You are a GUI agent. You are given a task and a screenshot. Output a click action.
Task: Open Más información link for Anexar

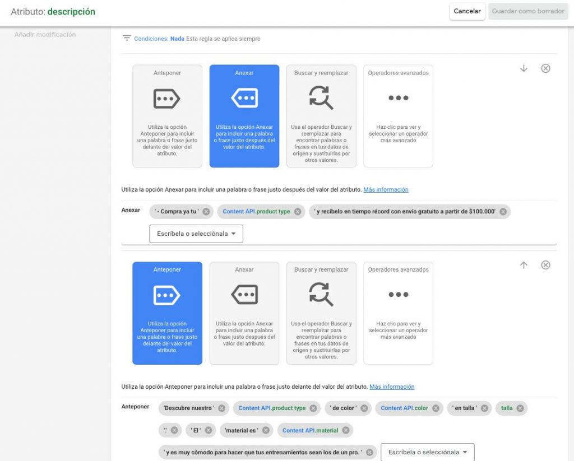click(386, 190)
